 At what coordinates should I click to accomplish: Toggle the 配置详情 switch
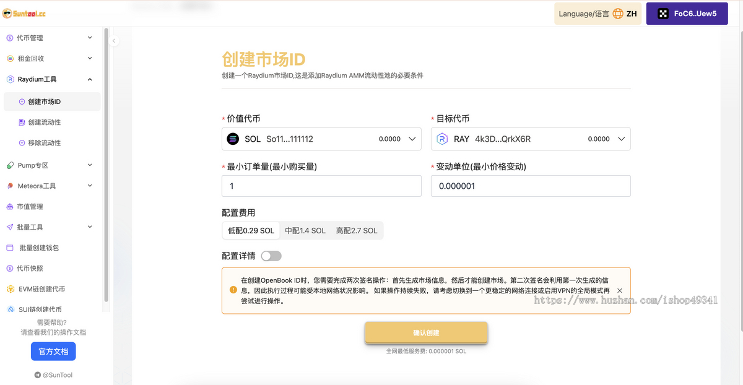point(271,256)
